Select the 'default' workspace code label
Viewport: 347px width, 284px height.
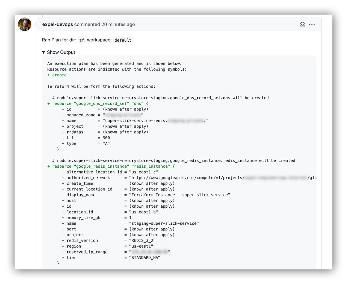pyautogui.click(x=123, y=40)
